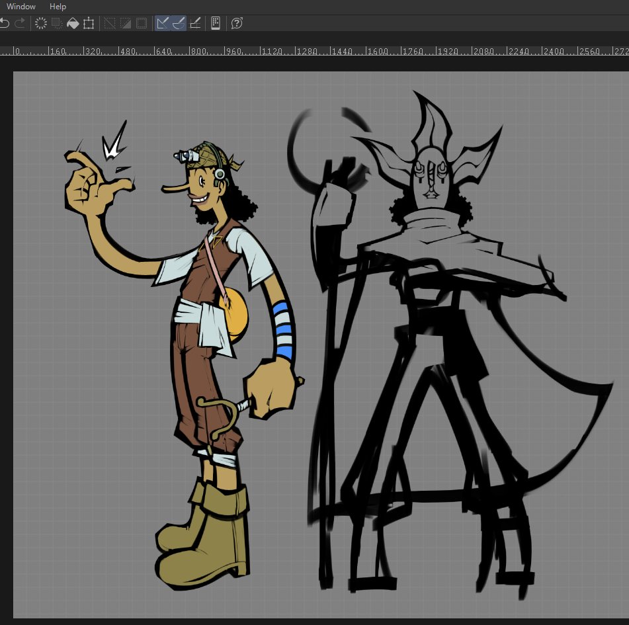Click the blue striped armband on the canvas
The image size is (629, 625).
[282, 330]
